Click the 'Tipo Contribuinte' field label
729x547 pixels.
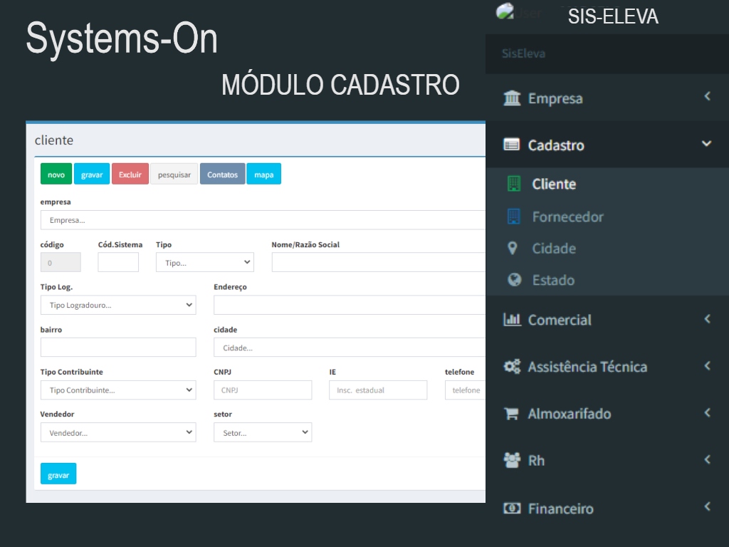(x=72, y=372)
